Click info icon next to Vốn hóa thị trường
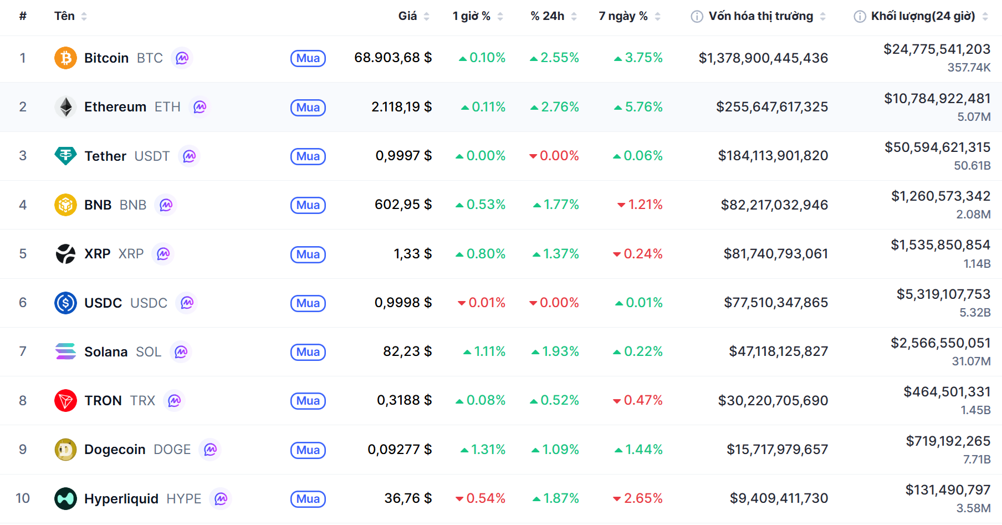 click(697, 17)
